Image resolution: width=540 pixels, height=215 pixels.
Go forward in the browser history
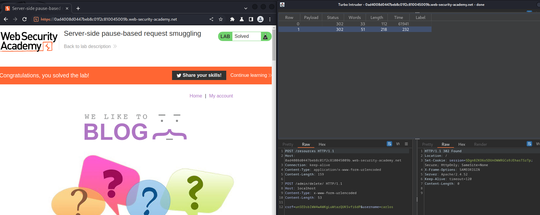15,19
